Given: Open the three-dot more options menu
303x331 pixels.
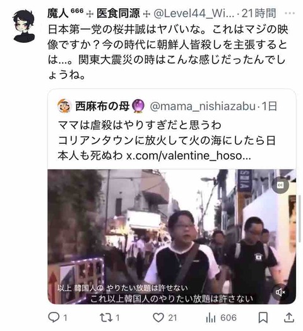Looking at the screenshot, I should [x=290, y=13].
